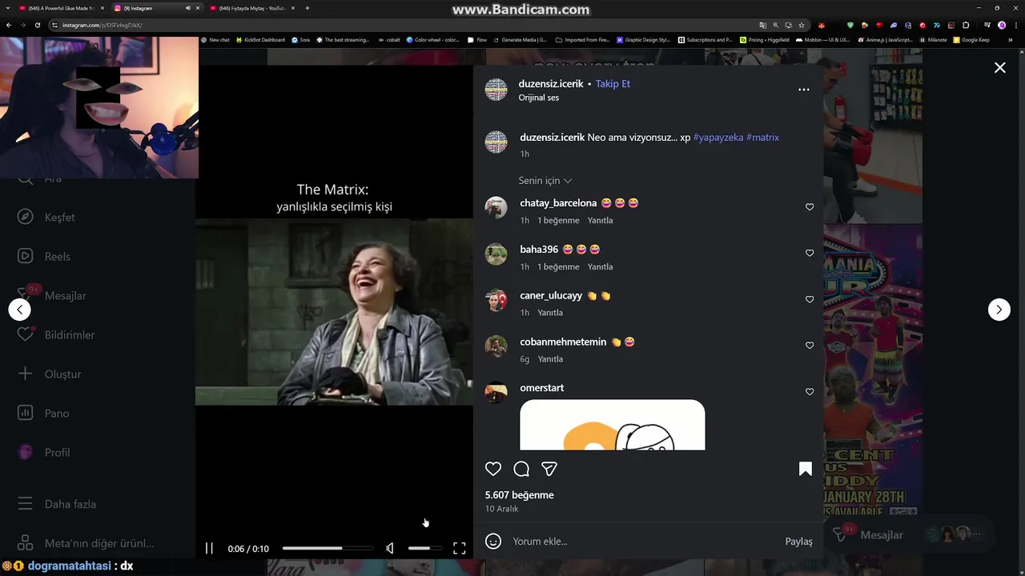1025x576 pixels.
Task: Open Reels in the sidebar
Action: click(x=44, y=257)
